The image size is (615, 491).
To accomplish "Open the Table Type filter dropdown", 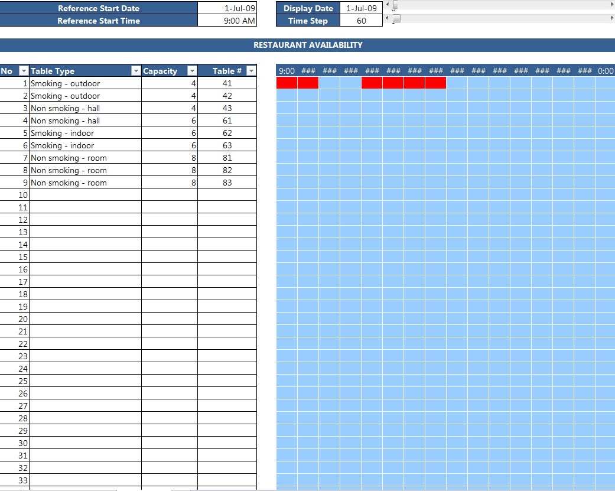I will (136, 71).
